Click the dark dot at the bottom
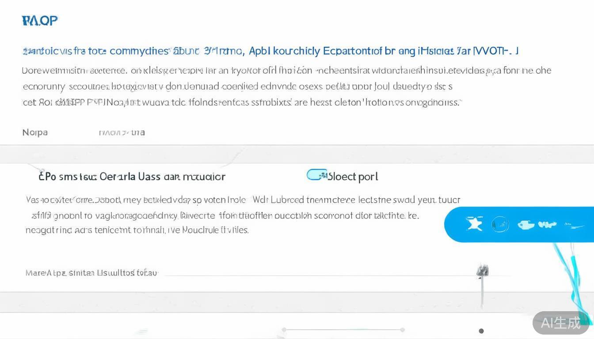Image resolution: width=594 pixels, height=339 pixels. click(481, 331)
